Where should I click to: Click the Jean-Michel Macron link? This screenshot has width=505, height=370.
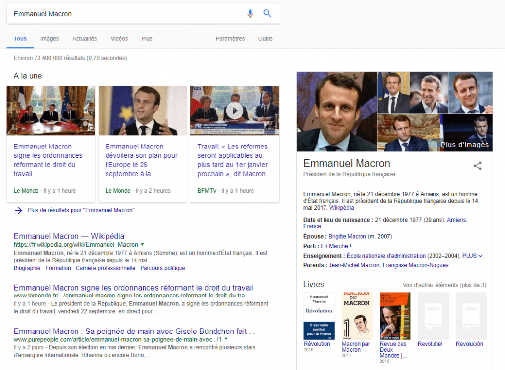coord(354,265)
